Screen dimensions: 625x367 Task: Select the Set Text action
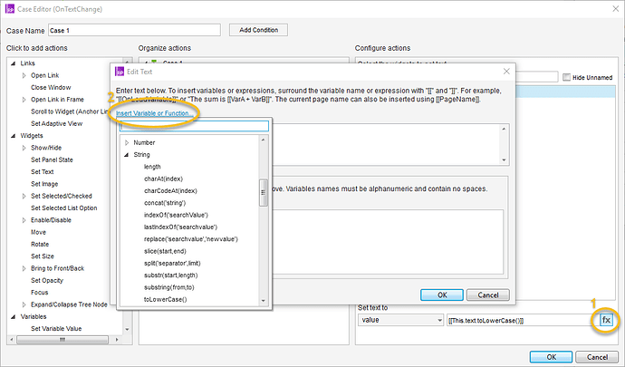[x=43, y=170]
